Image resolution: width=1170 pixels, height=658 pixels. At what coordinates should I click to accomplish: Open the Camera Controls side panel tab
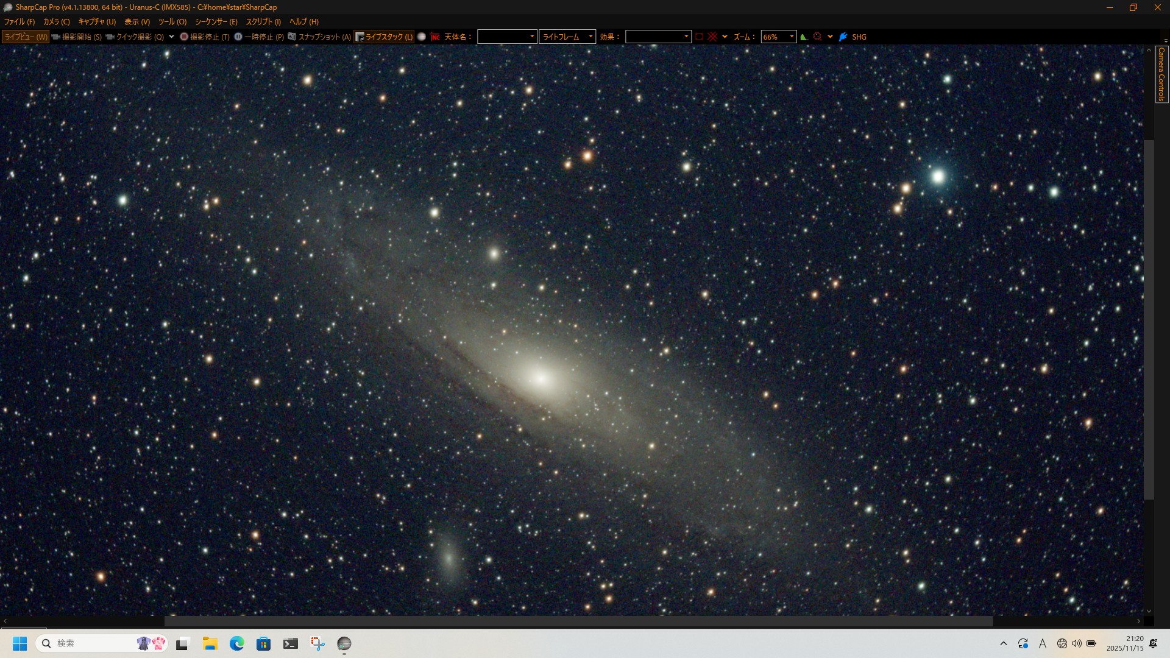pyautogui.click(x=1161, y=74)
